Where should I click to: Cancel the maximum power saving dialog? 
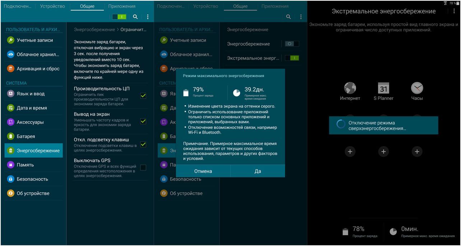pyautogui.click(x=203, y=171)
